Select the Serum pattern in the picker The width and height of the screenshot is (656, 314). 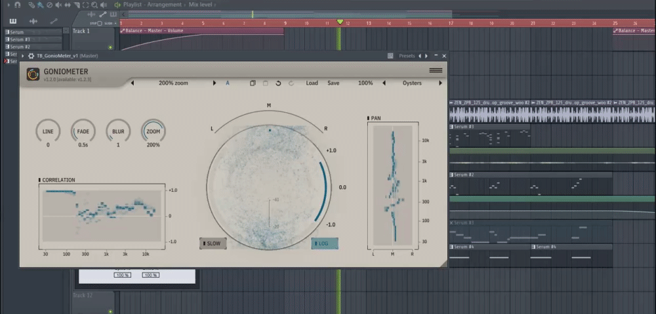tap(33, 32)
